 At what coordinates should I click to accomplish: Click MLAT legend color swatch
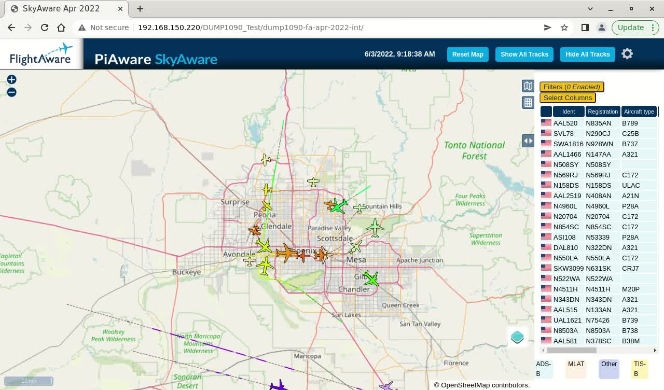pyautogui.click(x=576, y=369)
